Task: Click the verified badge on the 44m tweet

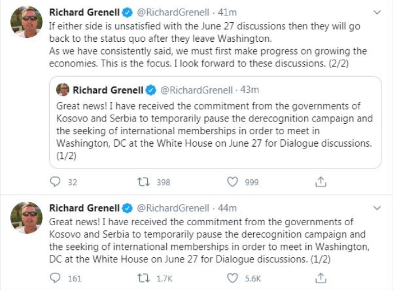Action: click(x=127, y=208)
